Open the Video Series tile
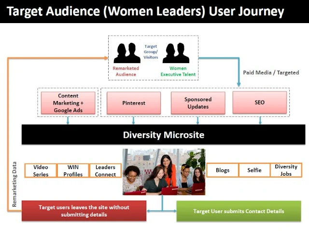 tap(41, 170)
